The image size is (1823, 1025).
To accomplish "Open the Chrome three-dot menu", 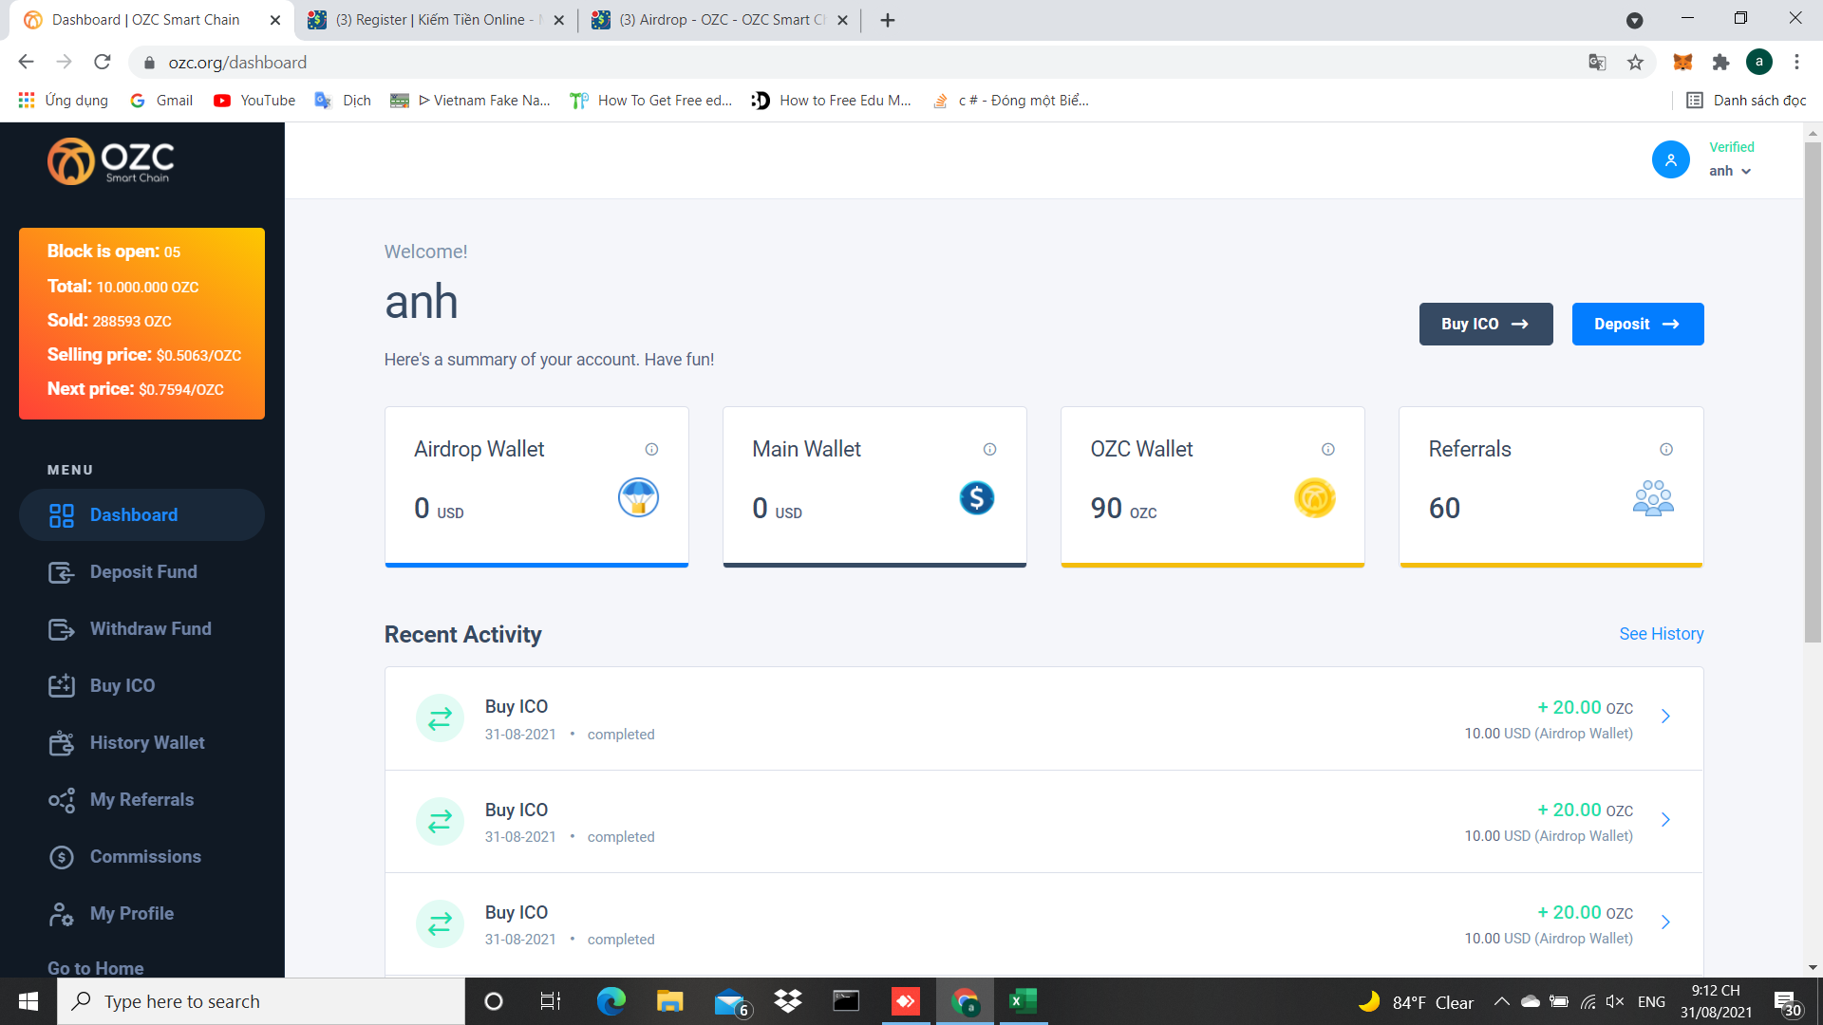I will [x=1796, y=63].
